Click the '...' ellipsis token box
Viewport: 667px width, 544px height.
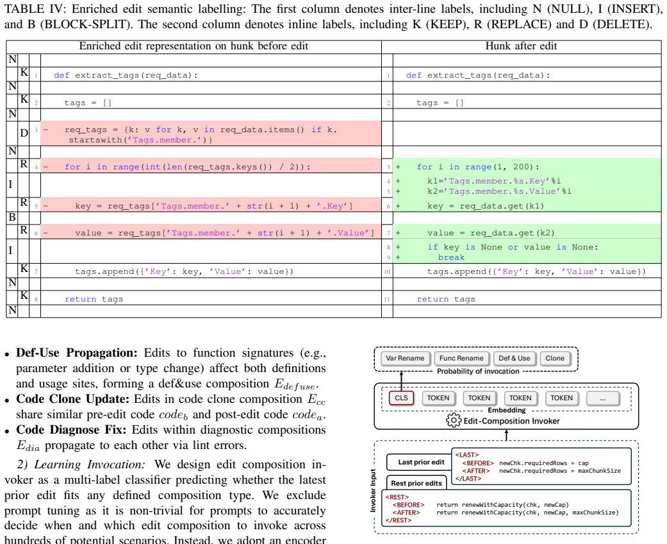click(602, 398)
